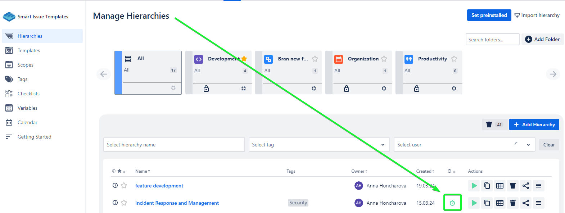Run the feature development hierarchy play icon
The width and height of the screenshot is (565, 213).
(x=474, y=186)
